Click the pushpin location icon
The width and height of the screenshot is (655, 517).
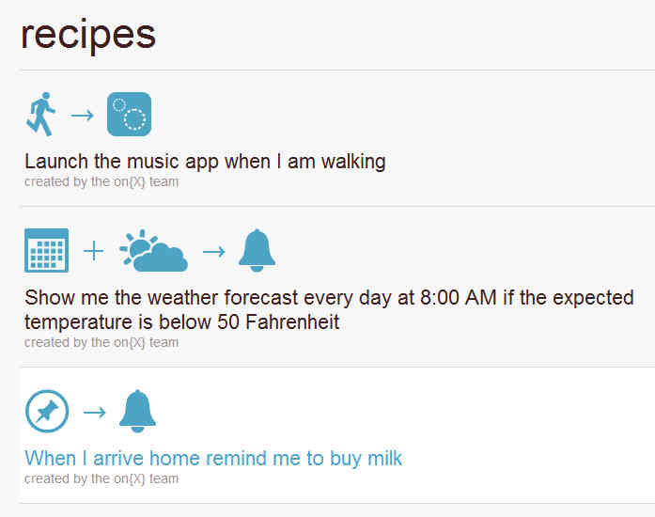[x=46, y=412]
